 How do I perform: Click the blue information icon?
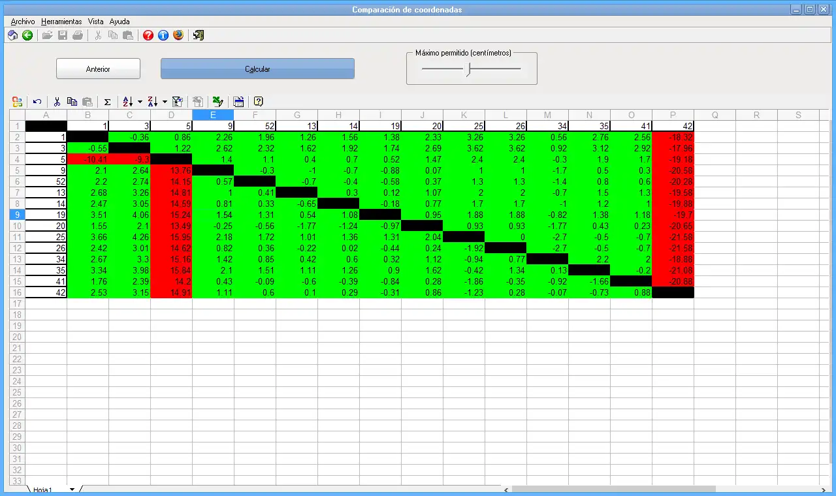[x=163, y=35]
